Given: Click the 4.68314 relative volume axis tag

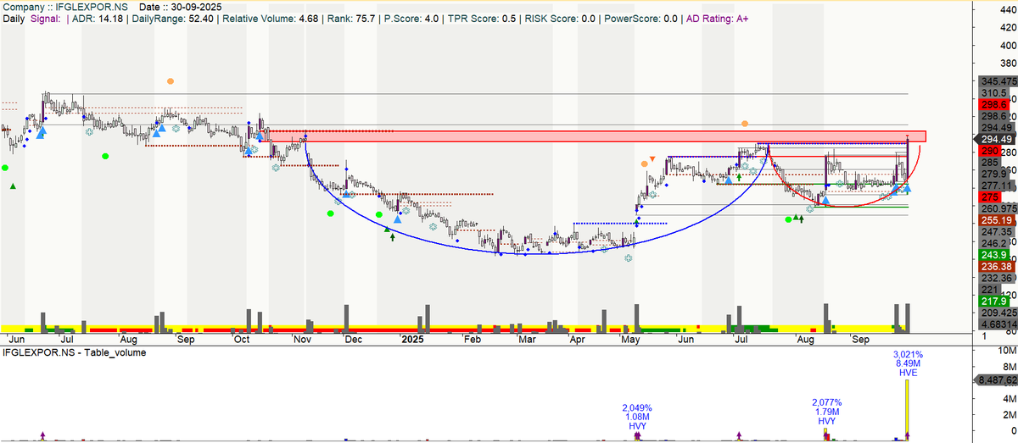Looking at the screenshot, I should click(x=996, y=324).
